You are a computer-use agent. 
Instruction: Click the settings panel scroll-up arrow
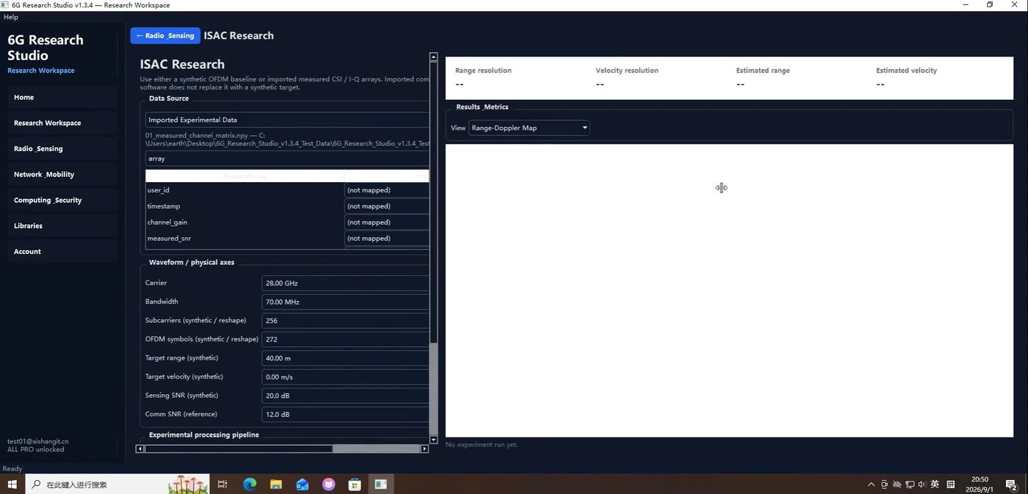click(433, 57)
